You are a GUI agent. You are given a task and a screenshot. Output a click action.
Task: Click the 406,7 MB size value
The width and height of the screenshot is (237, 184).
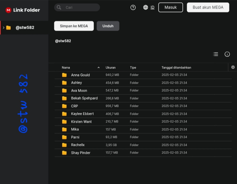pyautogui.click(x=112, y=114)
